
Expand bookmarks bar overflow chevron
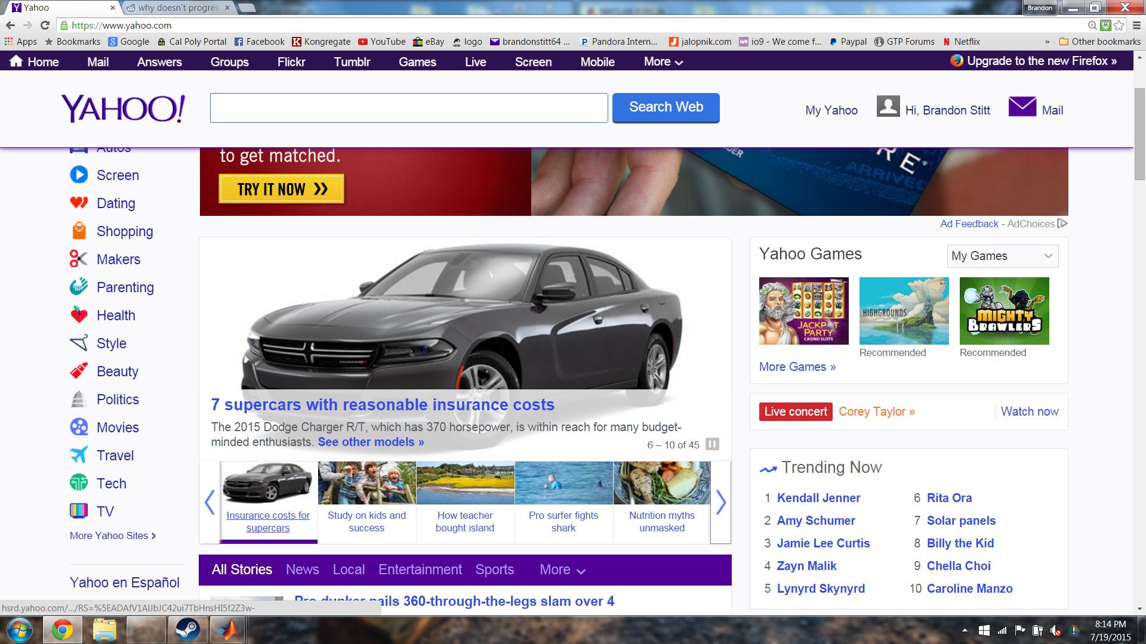(1047, 42)
